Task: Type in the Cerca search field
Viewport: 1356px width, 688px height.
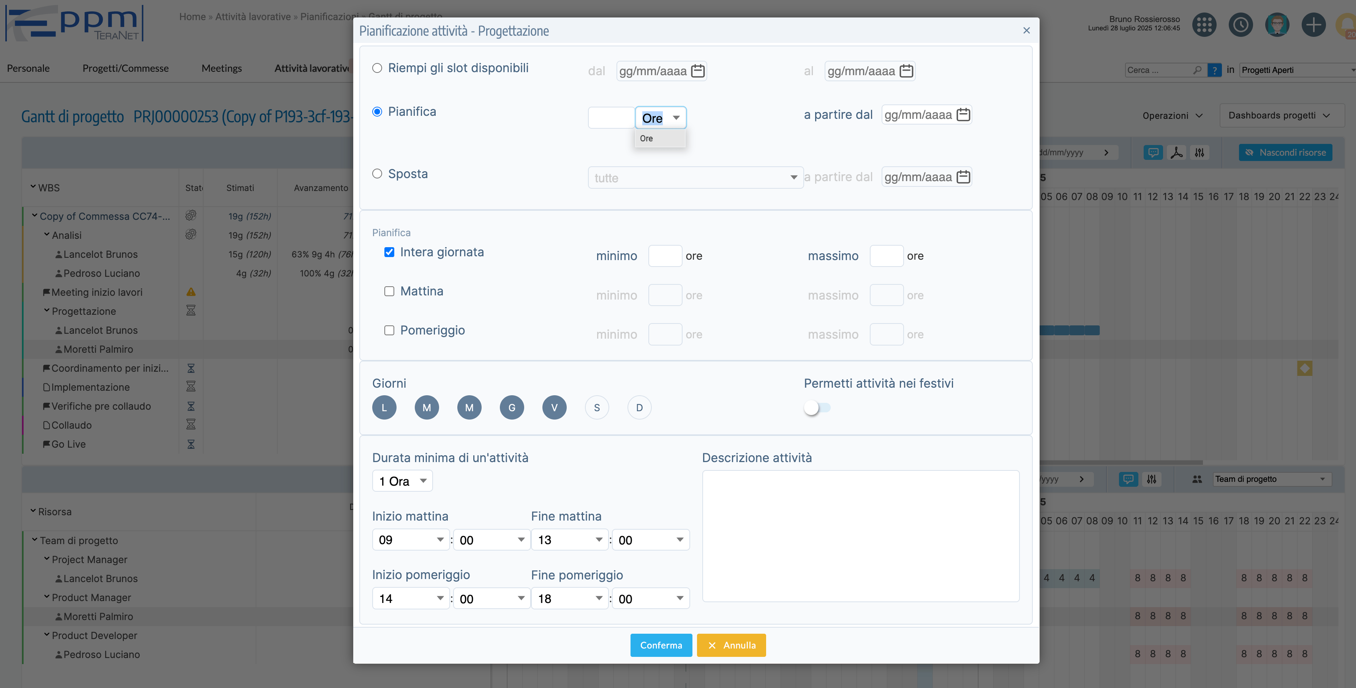Action: point(1158,69)
